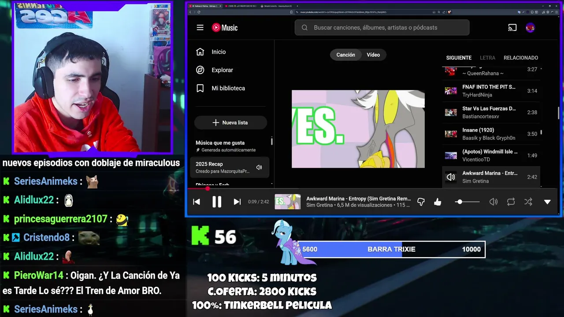Viewport: 564px width, 317px height.
Task: Click the TryHardNinja artist name
Action: [477, 95]
